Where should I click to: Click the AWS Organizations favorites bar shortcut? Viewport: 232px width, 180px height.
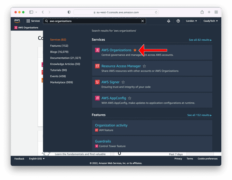click(26, 28)
